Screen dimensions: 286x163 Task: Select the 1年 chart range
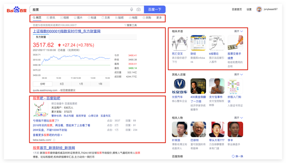[x=100, y=84]
